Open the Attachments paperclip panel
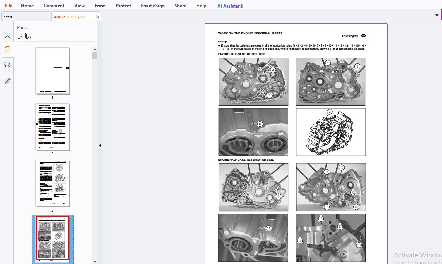Screen dimensions: 442x264 coord(7,81)
